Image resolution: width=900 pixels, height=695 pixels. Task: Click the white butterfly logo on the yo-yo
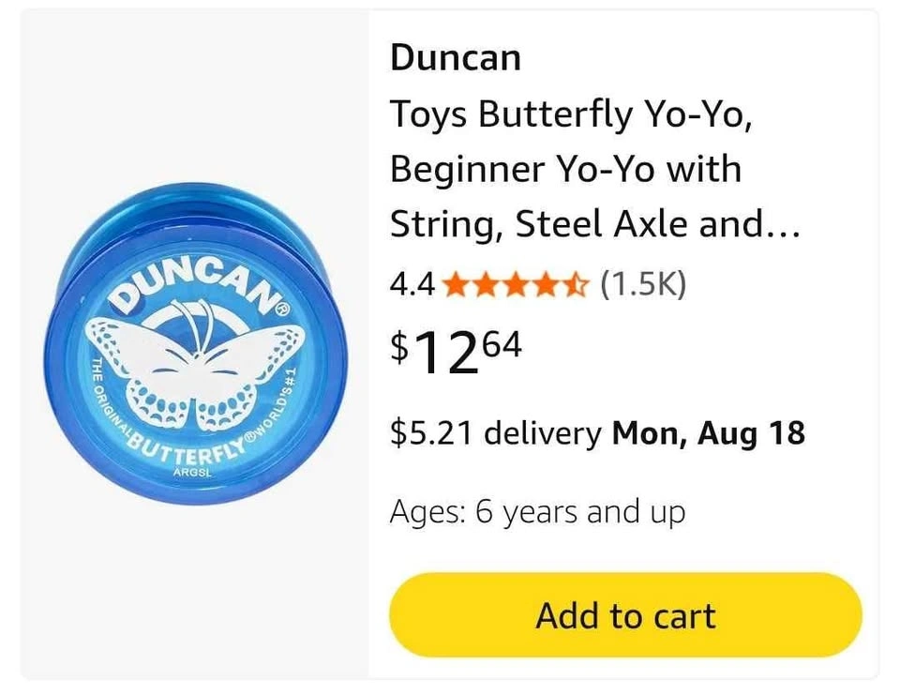(195, 368)
